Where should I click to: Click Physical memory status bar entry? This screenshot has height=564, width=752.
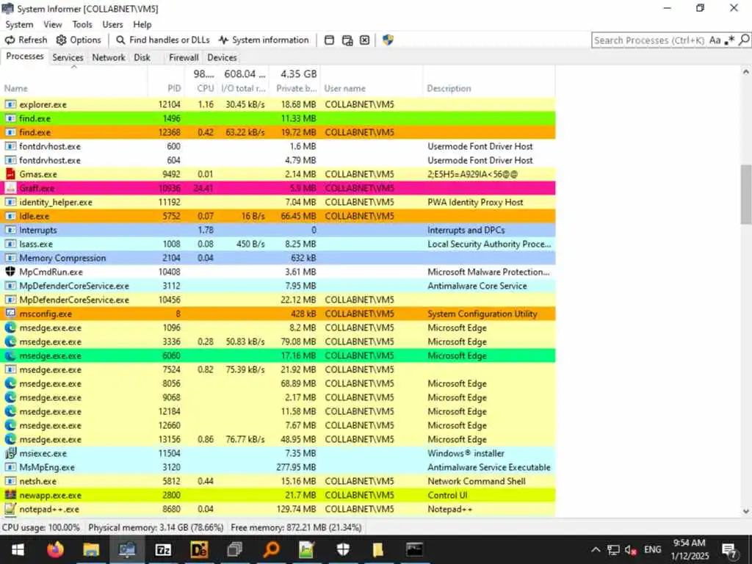point(156,527)
